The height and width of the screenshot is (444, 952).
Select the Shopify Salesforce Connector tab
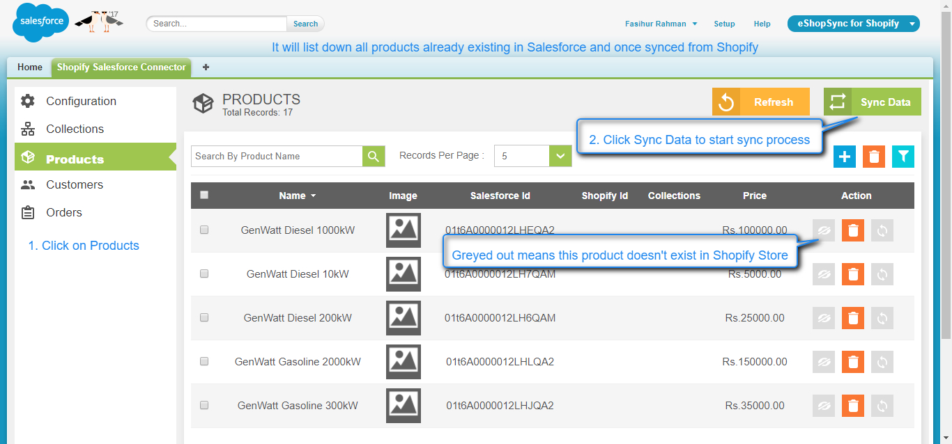coord(121,68)
